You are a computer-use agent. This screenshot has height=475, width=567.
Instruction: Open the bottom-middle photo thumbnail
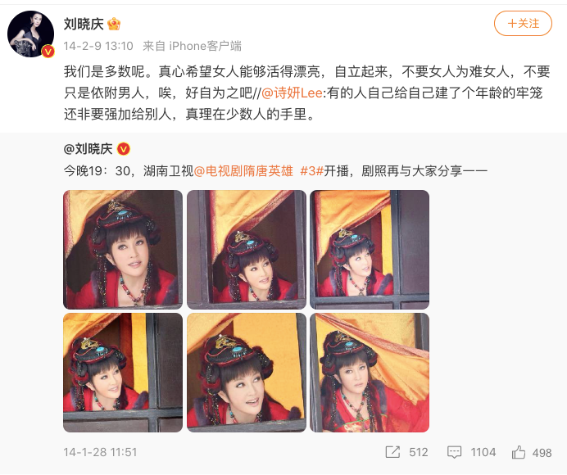coord(247,373)
